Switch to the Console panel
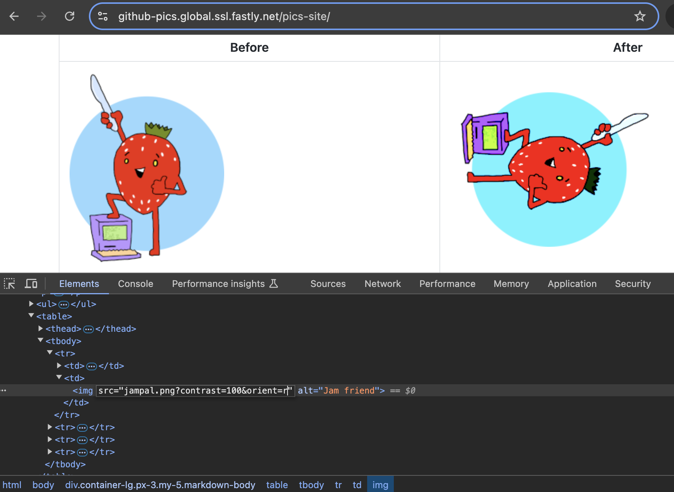The width and height of the screenshot is (674, 492). pyautogui.click(x=135, y=283)
